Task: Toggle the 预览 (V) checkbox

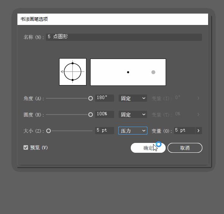Action: (26, 147)
